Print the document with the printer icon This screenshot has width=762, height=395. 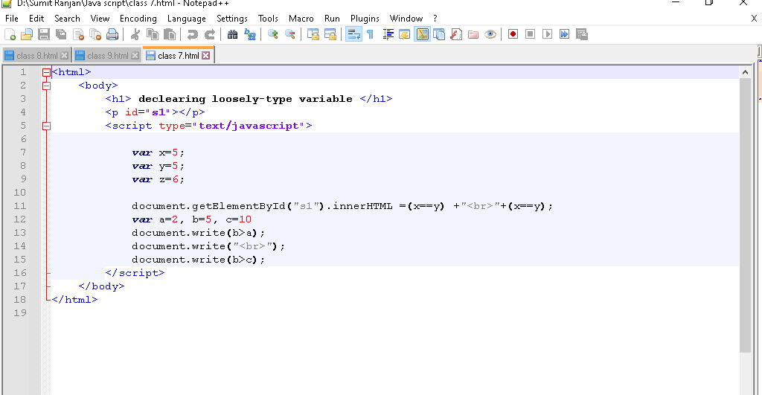(112, 34)
